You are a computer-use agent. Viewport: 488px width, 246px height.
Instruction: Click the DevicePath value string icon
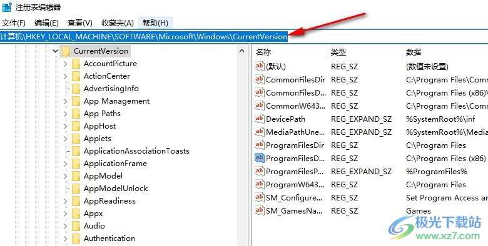click(x=259, y=119)
